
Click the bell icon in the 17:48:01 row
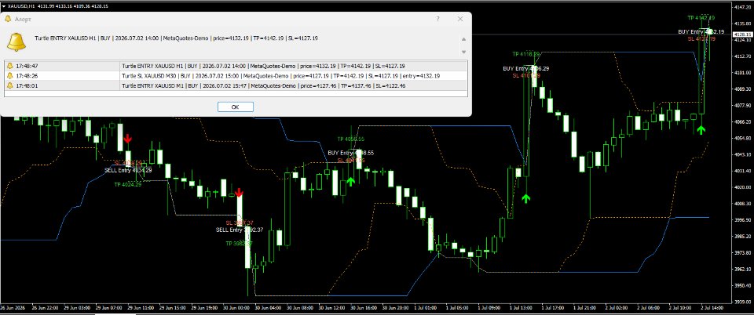coord(9,85)
